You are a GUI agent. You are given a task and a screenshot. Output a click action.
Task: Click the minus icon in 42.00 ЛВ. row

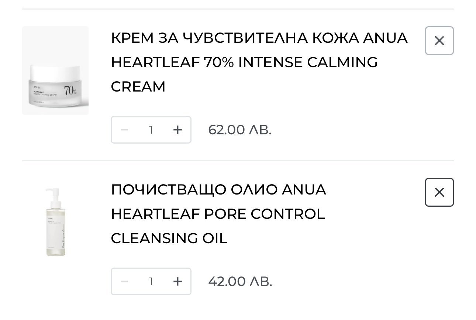[124, 282]
